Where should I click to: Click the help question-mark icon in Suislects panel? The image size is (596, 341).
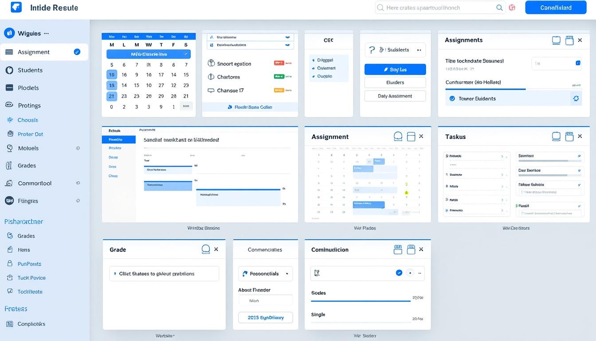coord(371,49)
